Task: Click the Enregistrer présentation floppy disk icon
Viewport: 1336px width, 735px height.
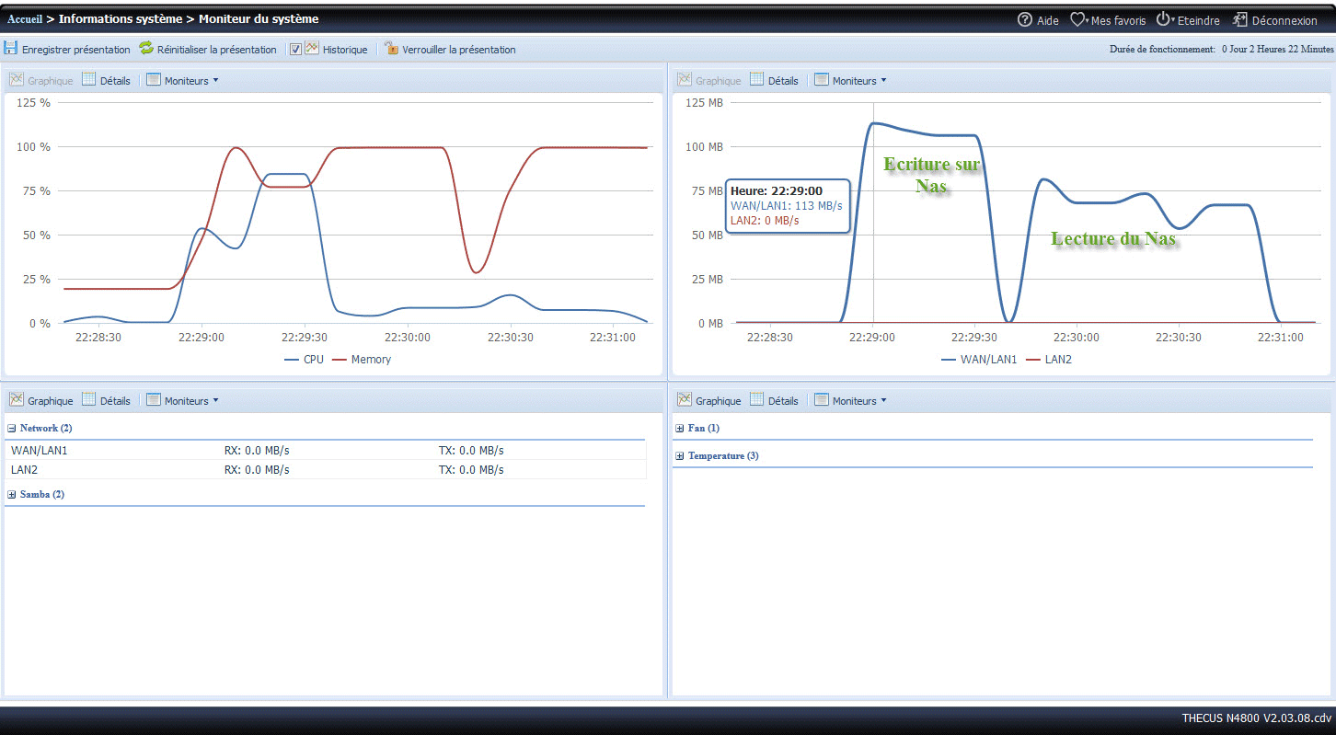Action: tap(11, 48)
